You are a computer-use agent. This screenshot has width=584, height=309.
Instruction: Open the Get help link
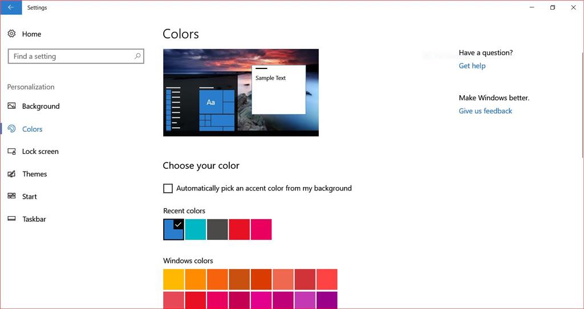tap(472, 66)
